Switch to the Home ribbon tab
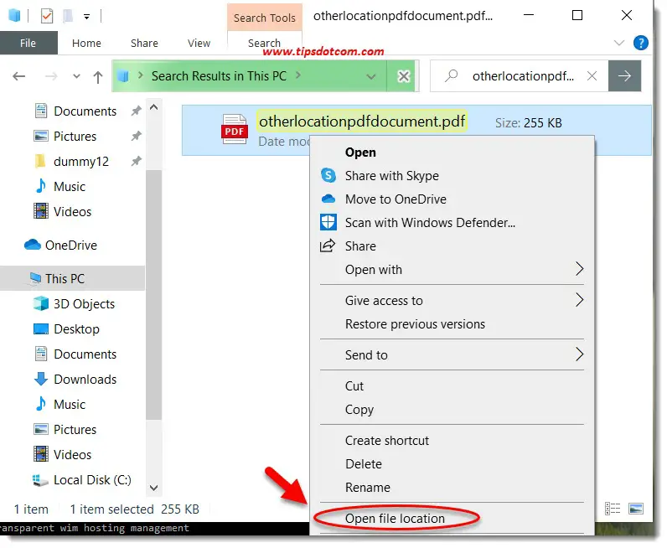The height and width of the screenshot is (548, 667). pyautogui.click(x=86, y=43)
